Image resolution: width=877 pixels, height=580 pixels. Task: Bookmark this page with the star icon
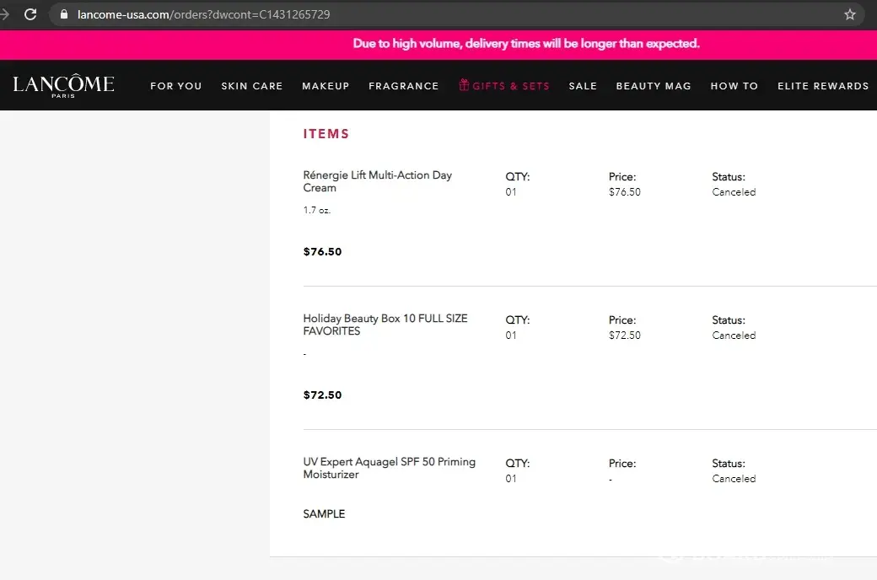click(849, 14)
